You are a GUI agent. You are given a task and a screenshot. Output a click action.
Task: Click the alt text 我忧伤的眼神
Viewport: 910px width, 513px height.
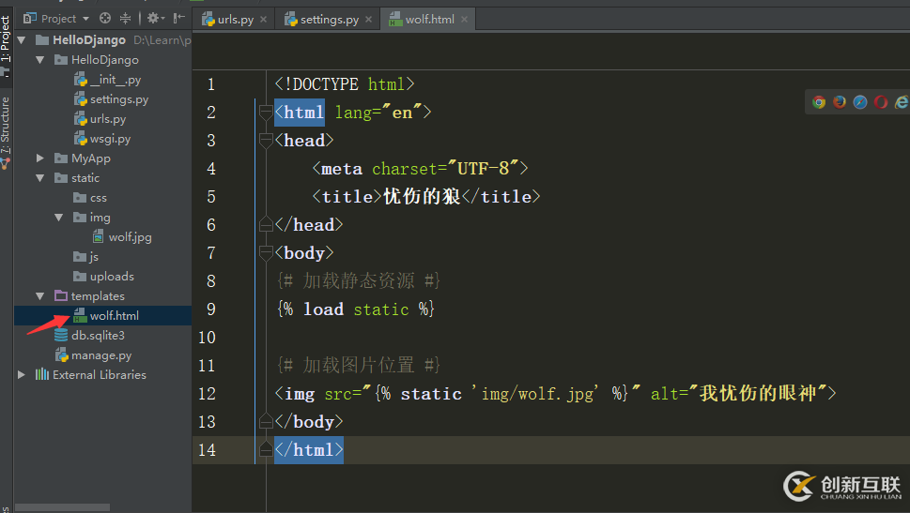[x=758, y=394]
